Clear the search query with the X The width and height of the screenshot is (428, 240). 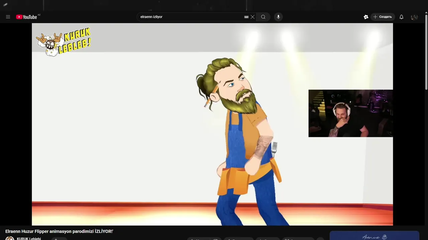click(252, 17)
